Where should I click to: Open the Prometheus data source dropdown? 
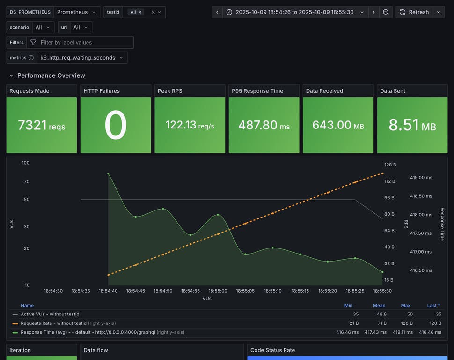click(x=76, y=12)
